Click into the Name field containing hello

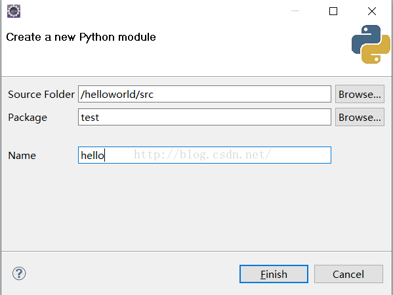[205, 155]
